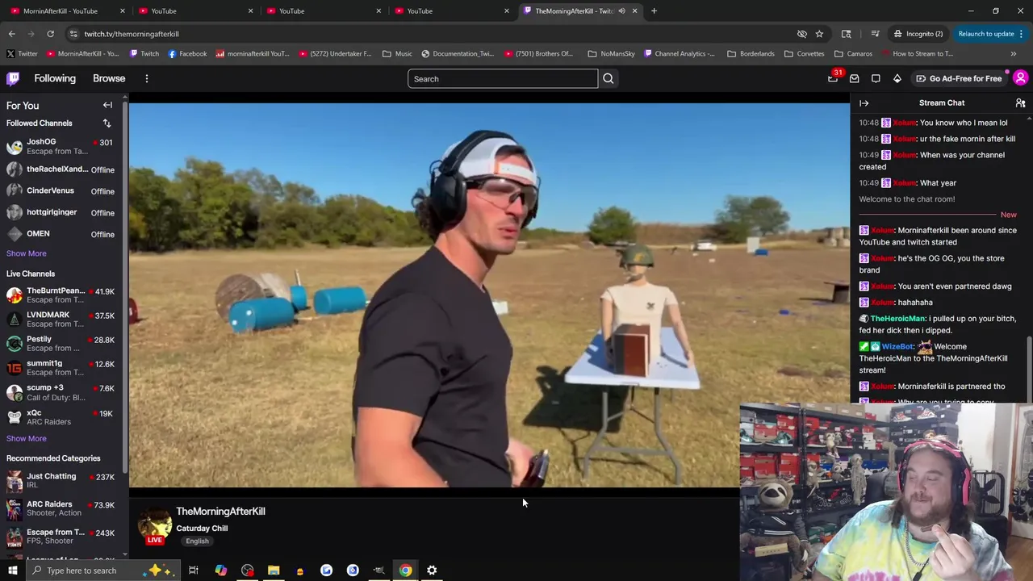Viewport: 1033px width, 581px height.
Task: Open Windows Task View icon
Action: pyautogui.click(x=194, y=571)
